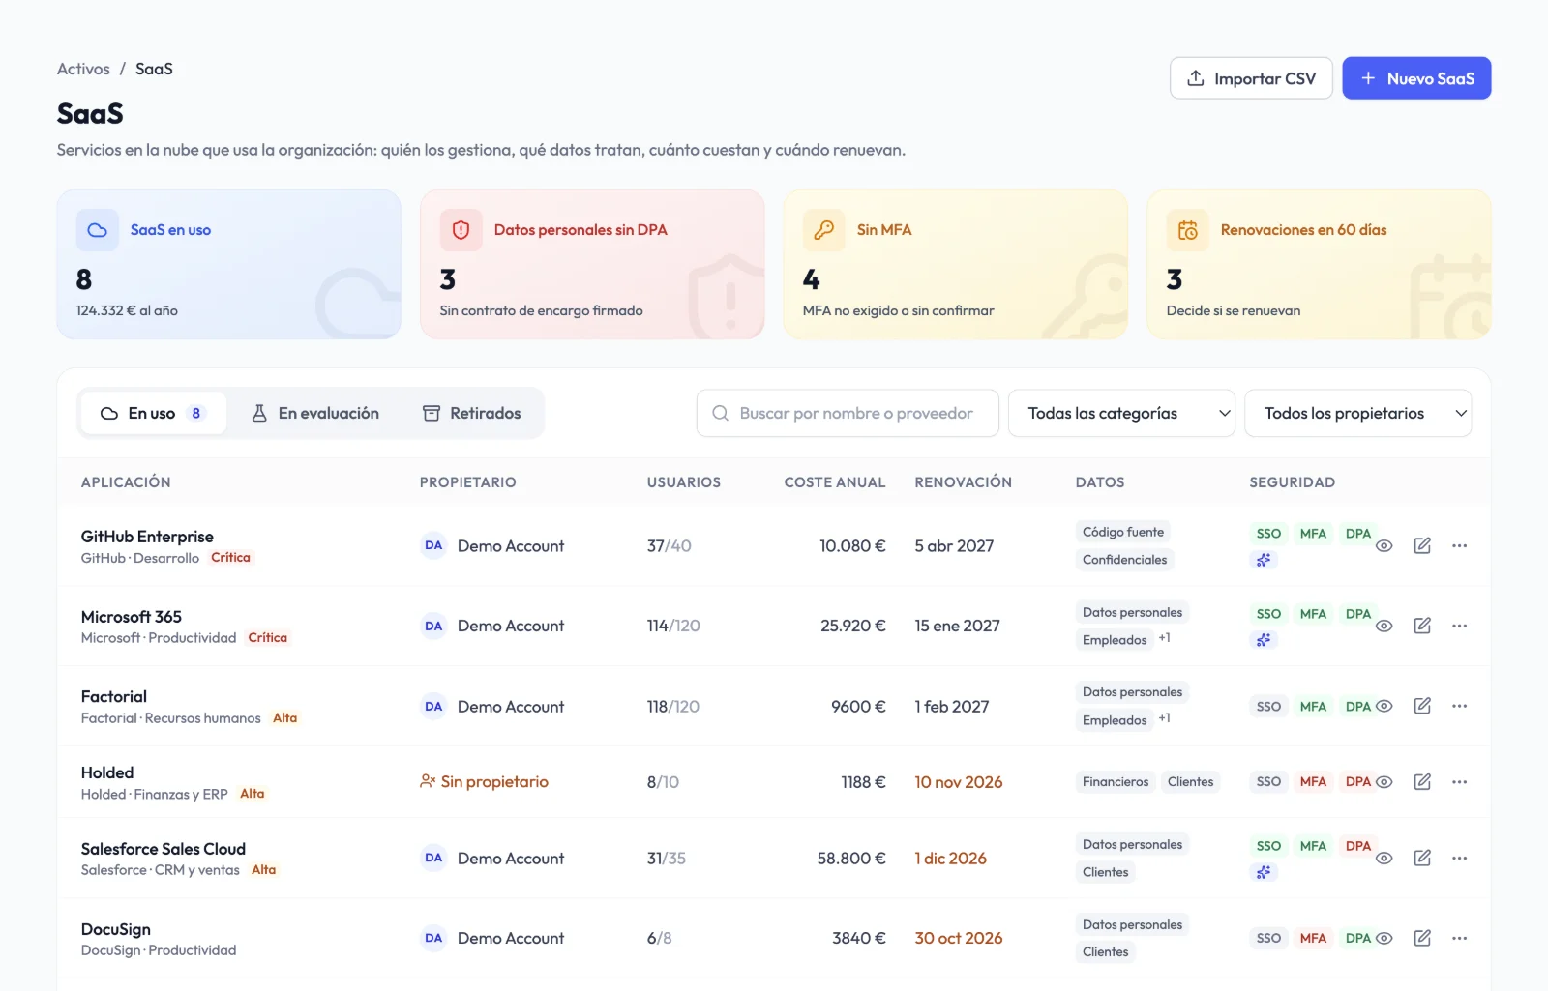Edit the Microsoft 365 entry
This screenshot has height=991, width=1548.
coord(1422,626)
